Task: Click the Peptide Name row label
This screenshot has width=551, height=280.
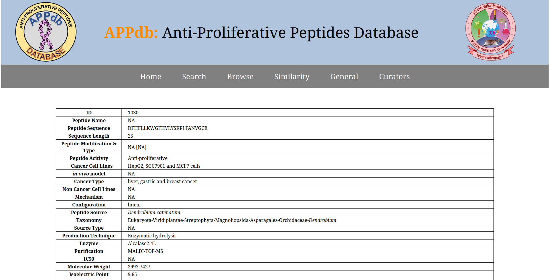Action: pos(89,120)
